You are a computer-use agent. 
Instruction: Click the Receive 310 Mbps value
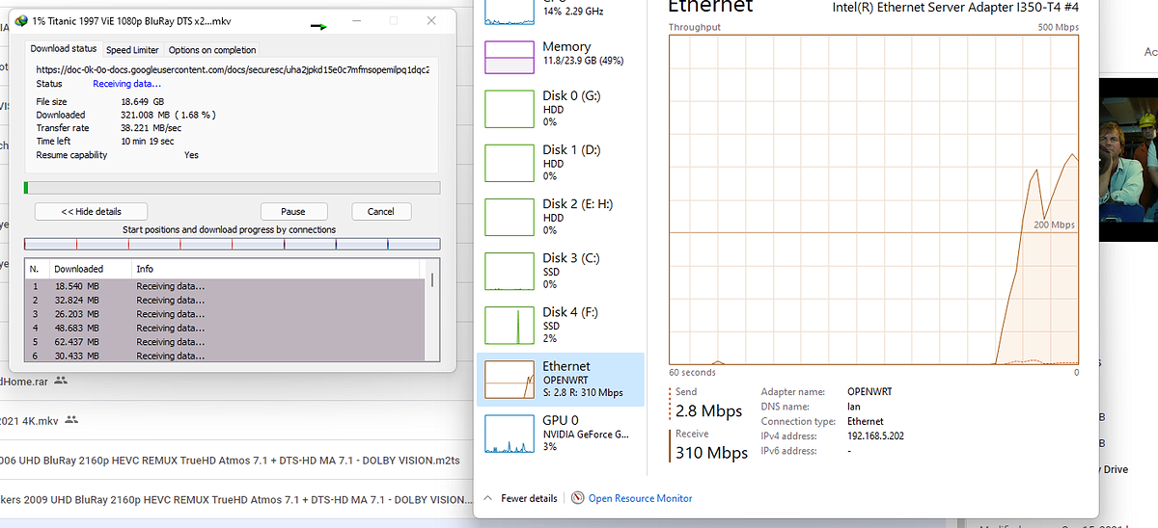tap(711, 452)
